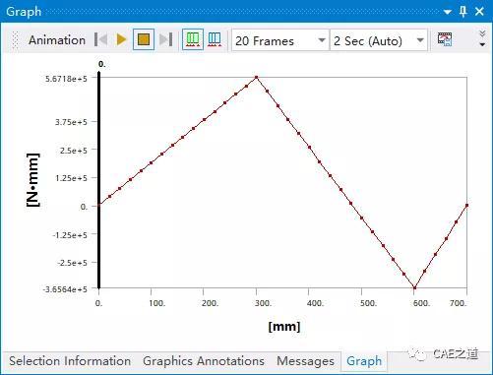This screenshot has width=493, height=375.
Task: Select the Graph tab
Action: pos(364,361)
